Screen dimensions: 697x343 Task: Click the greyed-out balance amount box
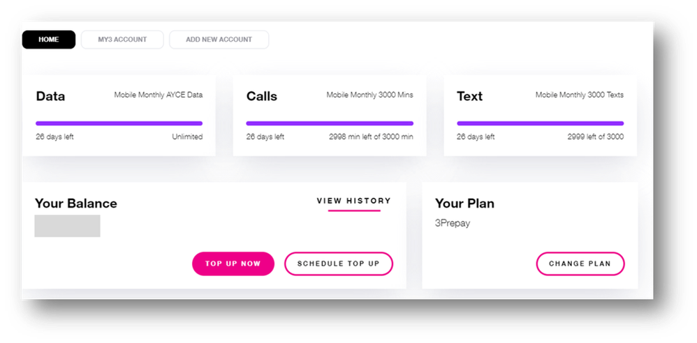coord(67,226)
